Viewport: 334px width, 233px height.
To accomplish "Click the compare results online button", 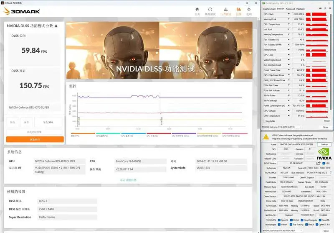I will coord(34,132).
